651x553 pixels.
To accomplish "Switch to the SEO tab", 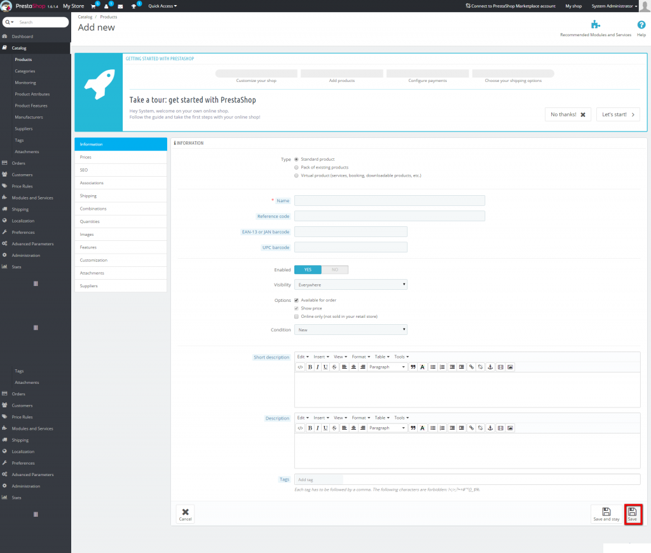I will click(121, 170).
